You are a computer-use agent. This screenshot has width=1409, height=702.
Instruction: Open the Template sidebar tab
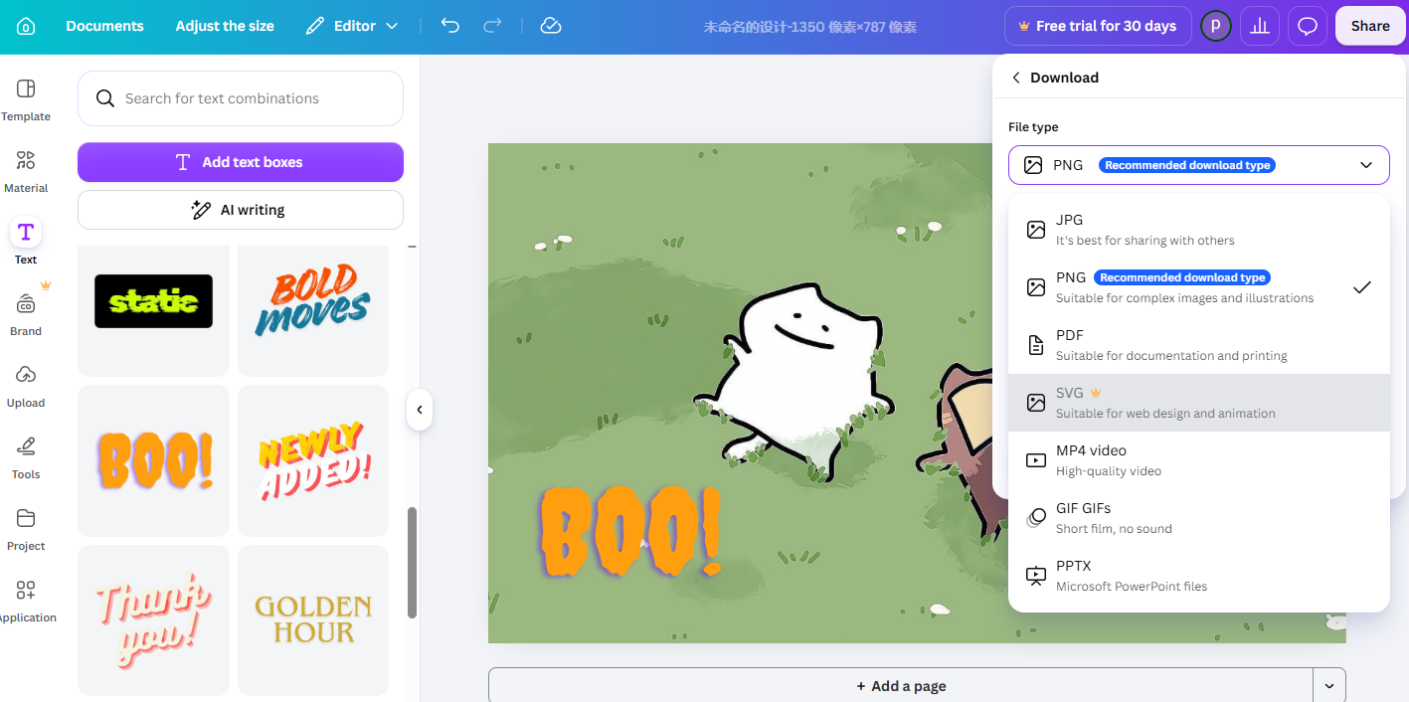click(26, 100)
